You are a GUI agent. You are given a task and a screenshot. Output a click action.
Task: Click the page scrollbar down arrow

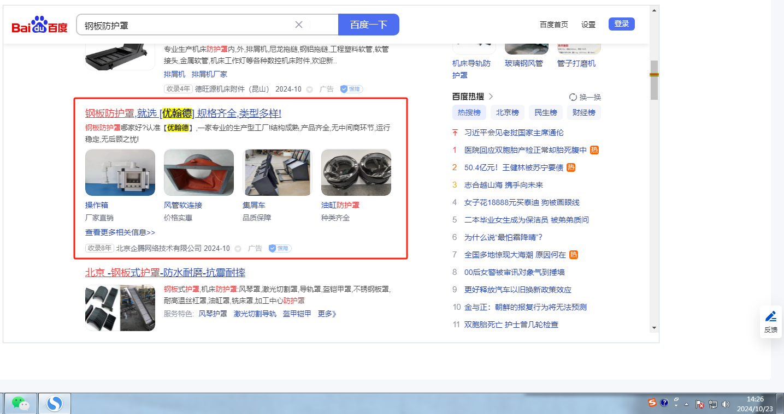(x=654, y=328)
